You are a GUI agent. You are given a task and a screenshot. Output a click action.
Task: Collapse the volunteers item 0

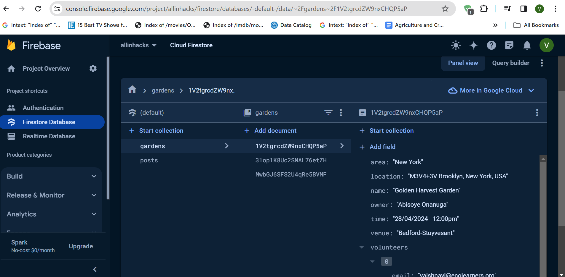tap(372, 262)
